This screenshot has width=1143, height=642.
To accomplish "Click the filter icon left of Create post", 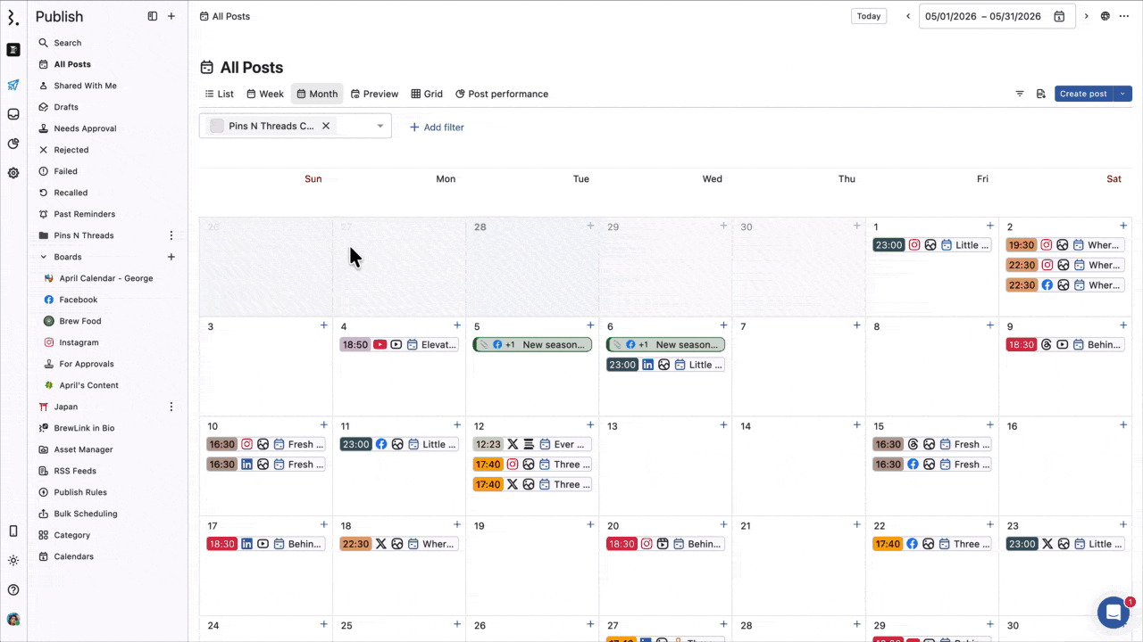I will [x=1020, y=94].
